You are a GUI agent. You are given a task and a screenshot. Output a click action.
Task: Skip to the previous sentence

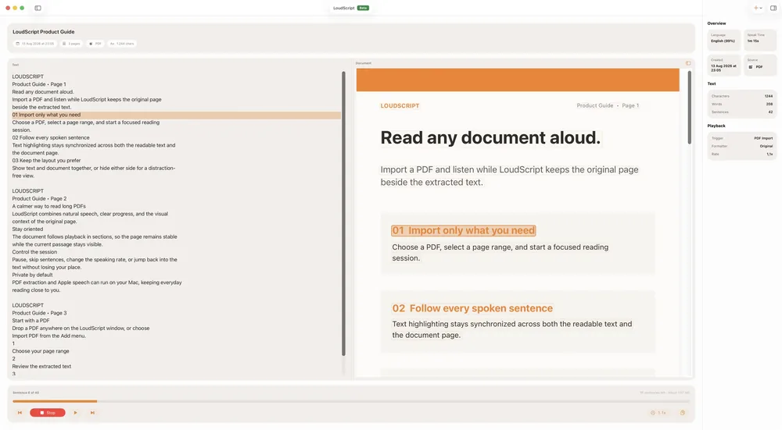point(20,413)
